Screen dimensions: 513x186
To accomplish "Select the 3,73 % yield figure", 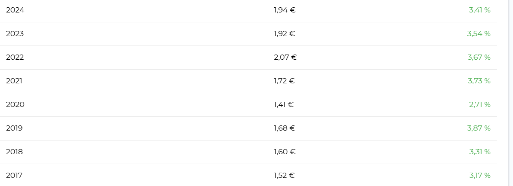I will [x=479, y=81].
